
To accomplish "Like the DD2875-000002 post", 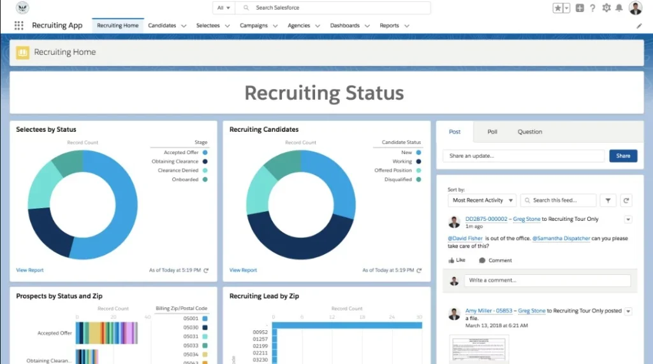I will point(457,260).
